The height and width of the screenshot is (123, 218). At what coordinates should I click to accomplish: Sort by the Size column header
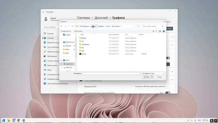coord(141,35)
